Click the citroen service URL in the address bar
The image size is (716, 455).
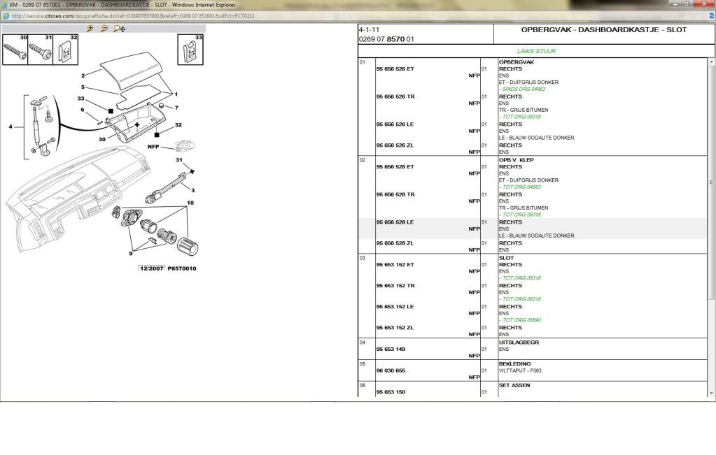pos(133,16)
